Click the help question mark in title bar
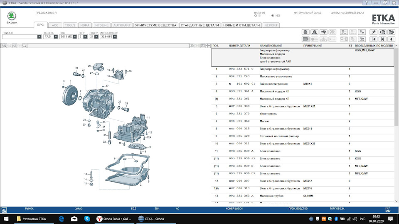Viewport: 399px width, 224px height. [x=367, y=3]
